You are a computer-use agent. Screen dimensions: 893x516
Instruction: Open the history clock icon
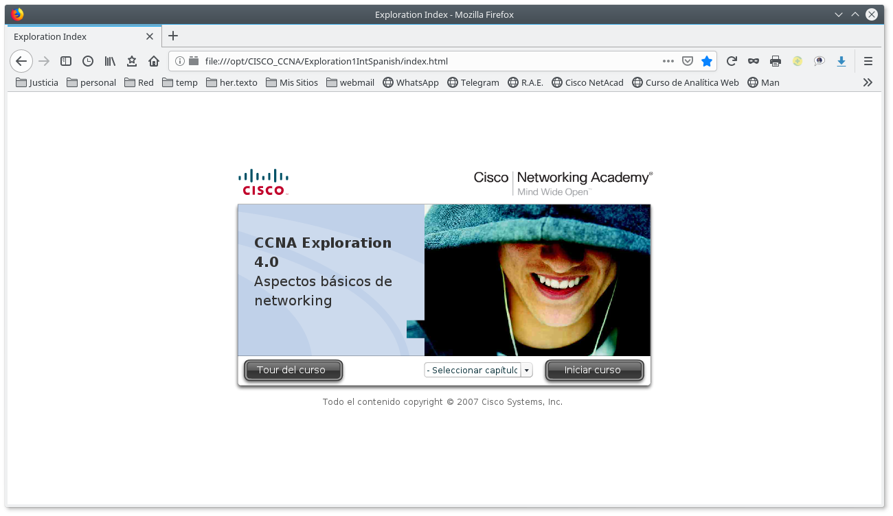(88, 61)
